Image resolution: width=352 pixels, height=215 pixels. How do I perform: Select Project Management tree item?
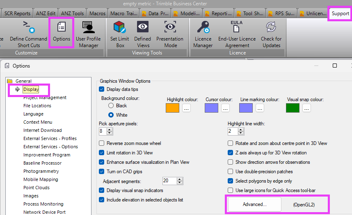click(45, 97)
